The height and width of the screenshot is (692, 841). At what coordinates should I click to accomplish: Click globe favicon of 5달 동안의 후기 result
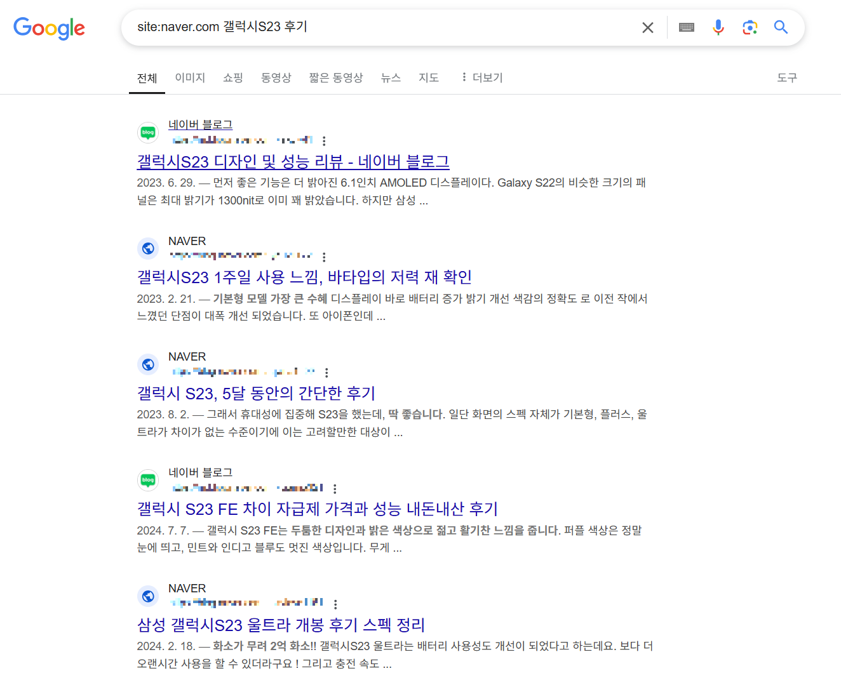tap(148, 364)
